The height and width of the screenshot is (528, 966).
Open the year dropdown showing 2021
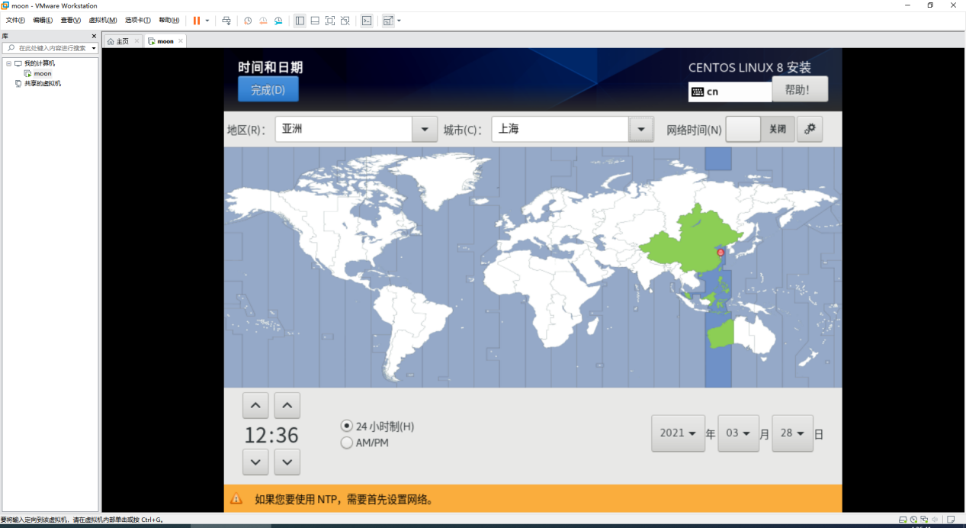678,433
